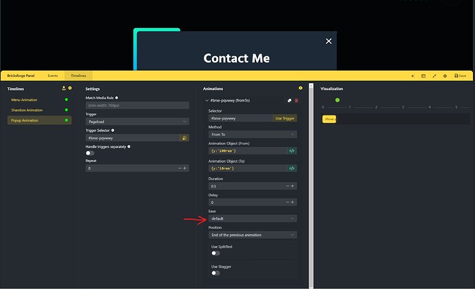The height and width of the screenshot is (289, 475).
Task: Enable the Use SplitText toggle
Action: [x=215, y=253]
